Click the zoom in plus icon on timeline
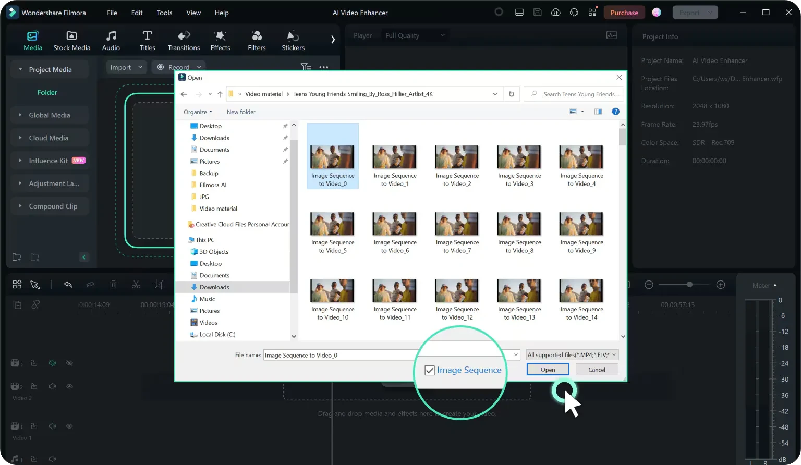801x465 pixels. point(721,285)
